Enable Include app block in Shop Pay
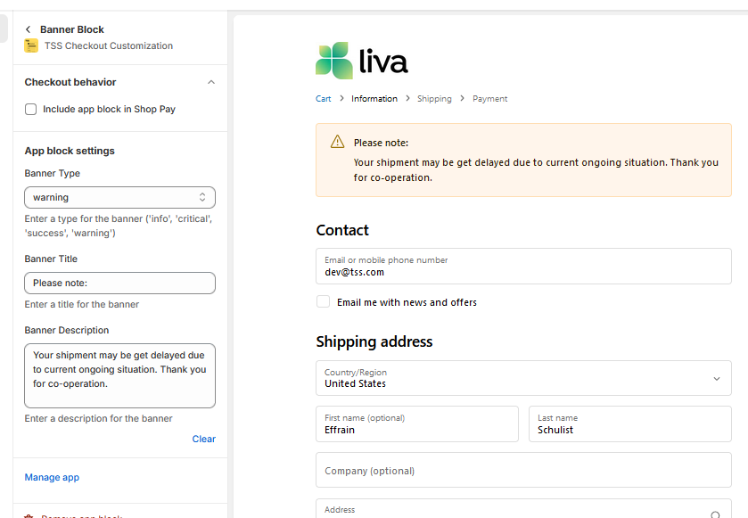 coord(31,109)
